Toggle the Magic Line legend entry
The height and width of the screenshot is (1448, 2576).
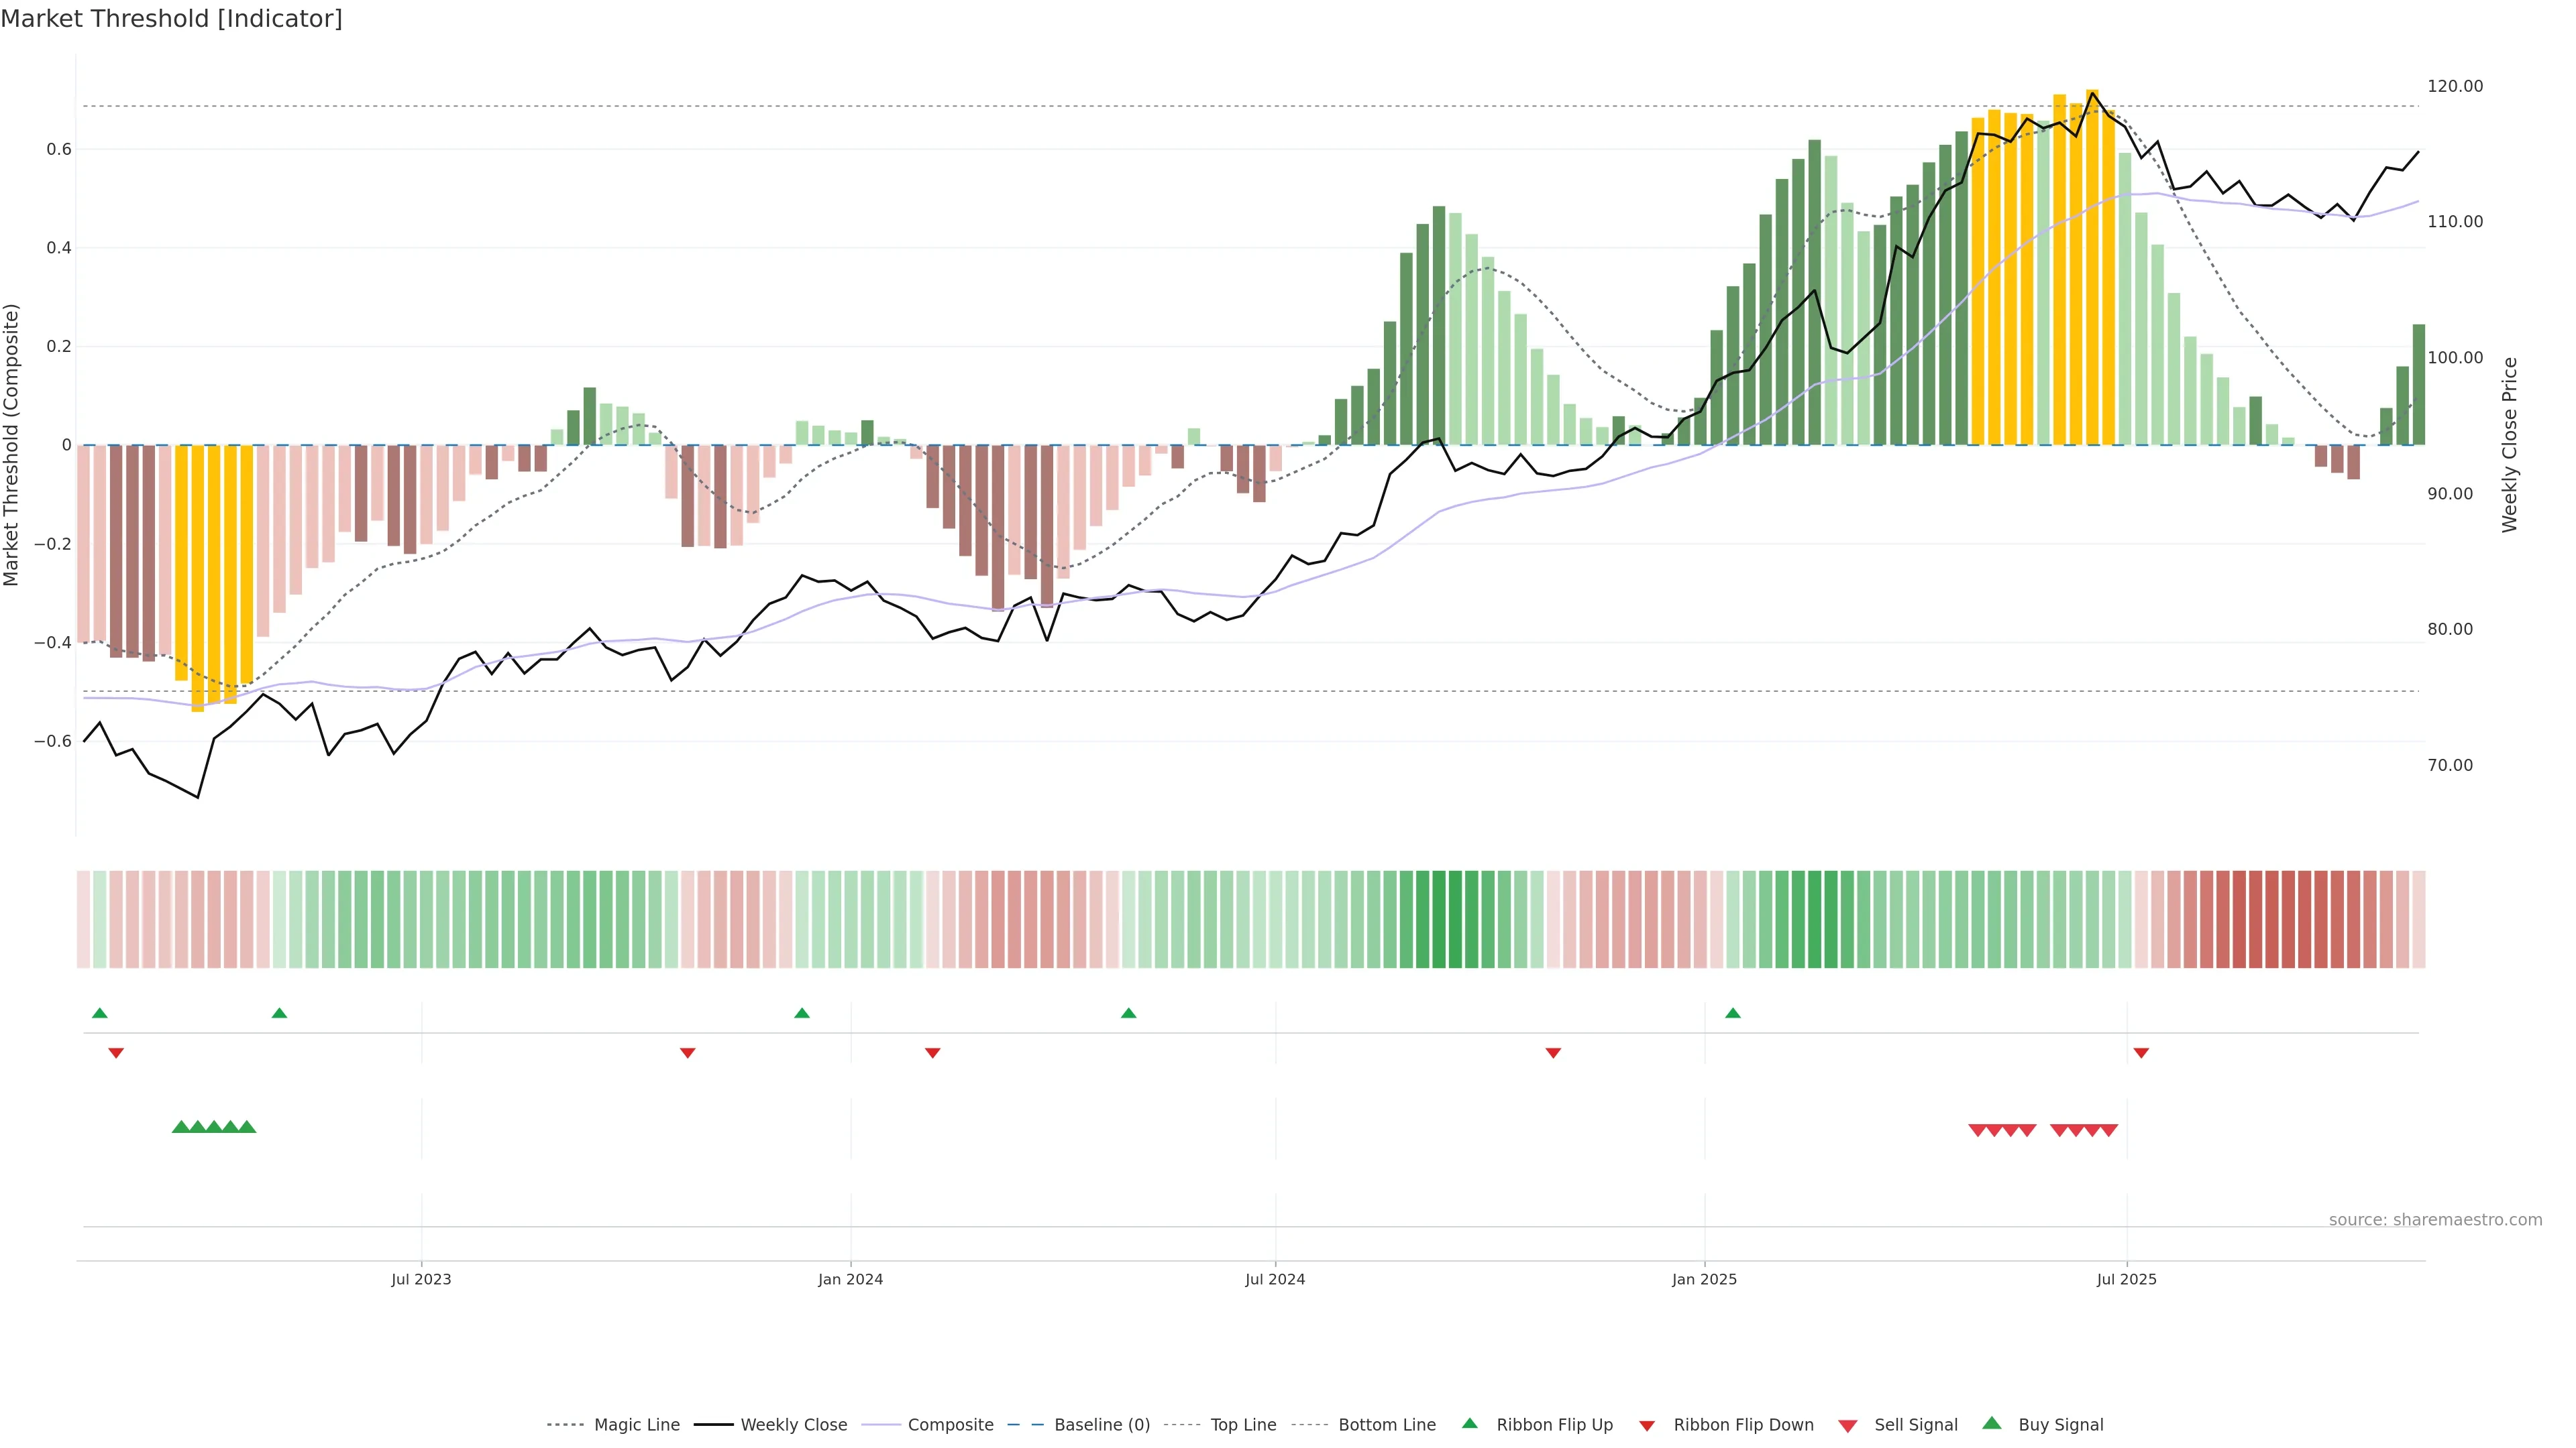tap(636, 1425)
